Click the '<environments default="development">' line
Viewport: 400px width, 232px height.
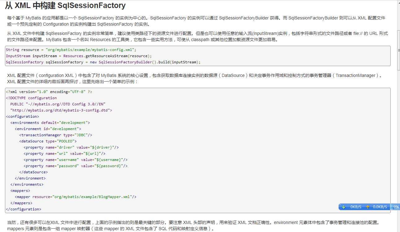[50, 123]
